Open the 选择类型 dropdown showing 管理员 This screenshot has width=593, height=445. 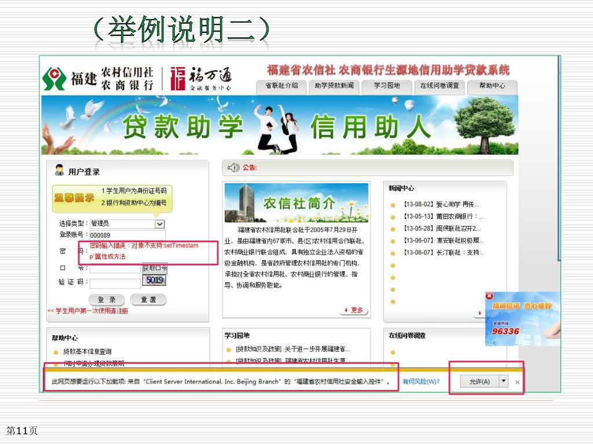(127, 224)
